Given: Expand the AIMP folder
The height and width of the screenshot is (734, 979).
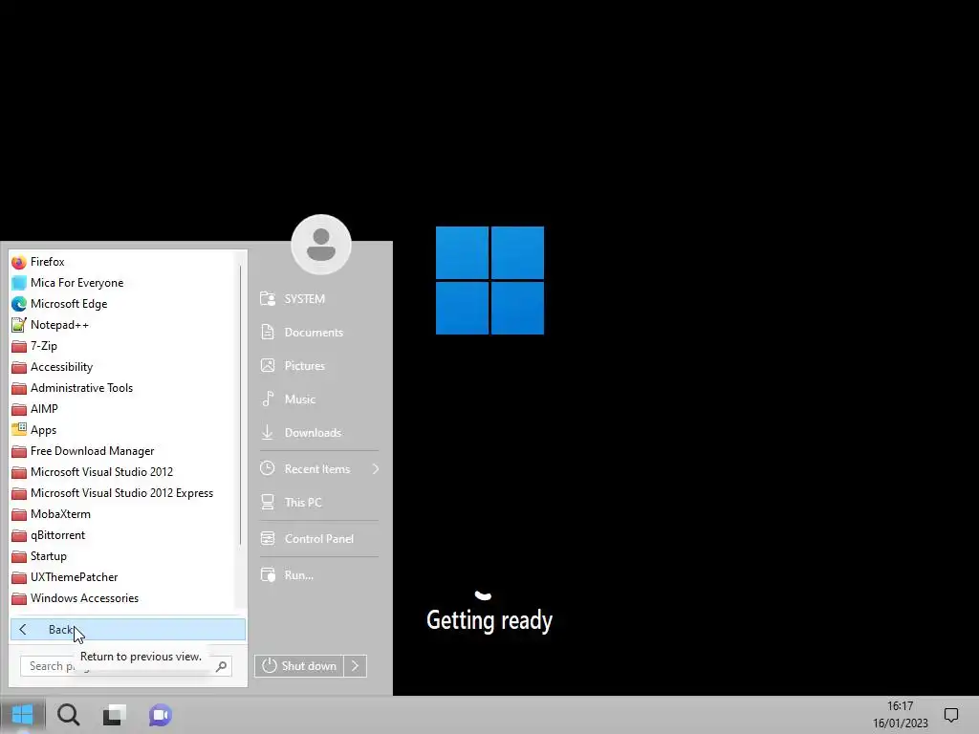Looking at the screenshot, I should 121,409.
